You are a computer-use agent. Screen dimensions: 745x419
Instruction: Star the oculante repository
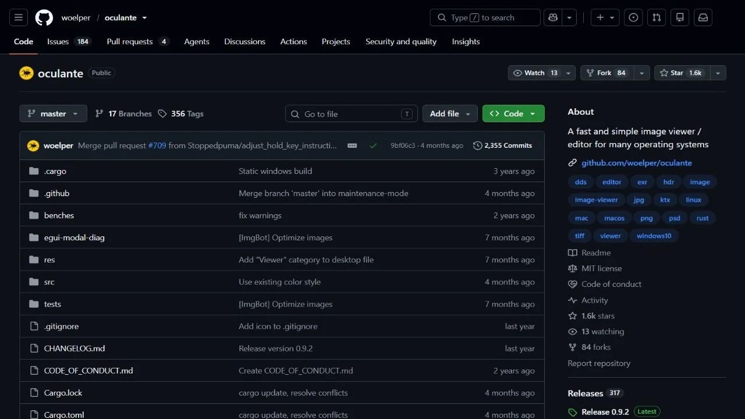click(682, 73)
